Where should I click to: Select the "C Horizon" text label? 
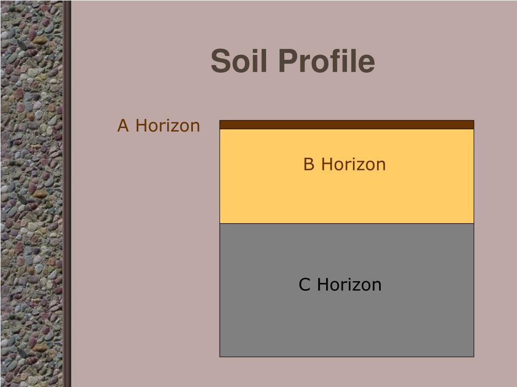(x=340, y=284)
